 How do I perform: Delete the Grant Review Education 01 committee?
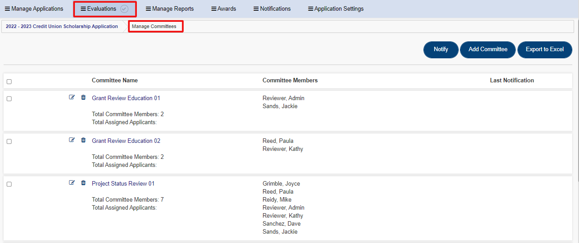click(x=83, y=97)
